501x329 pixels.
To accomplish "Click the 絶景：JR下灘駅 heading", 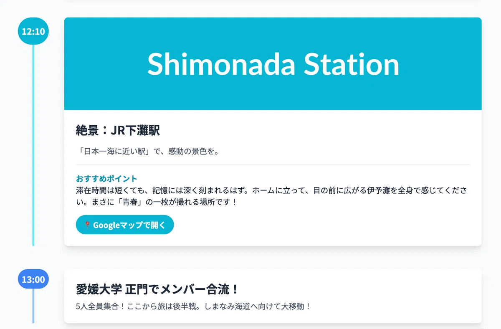I will click(118, 131).
